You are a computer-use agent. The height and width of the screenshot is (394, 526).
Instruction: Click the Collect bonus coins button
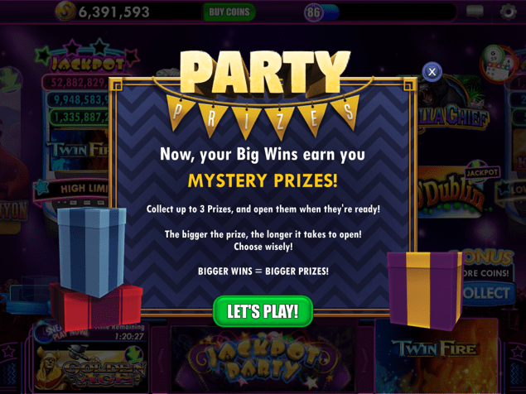click(488, 293)
